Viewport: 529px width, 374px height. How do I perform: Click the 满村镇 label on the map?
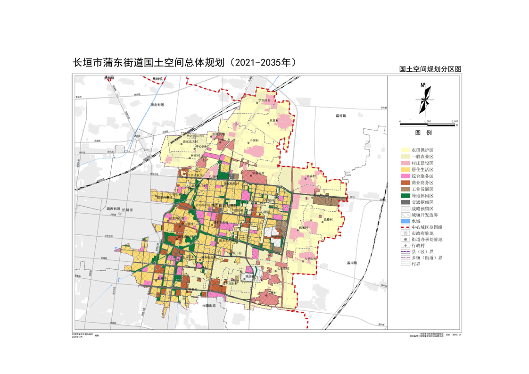[x=341, y=115]
